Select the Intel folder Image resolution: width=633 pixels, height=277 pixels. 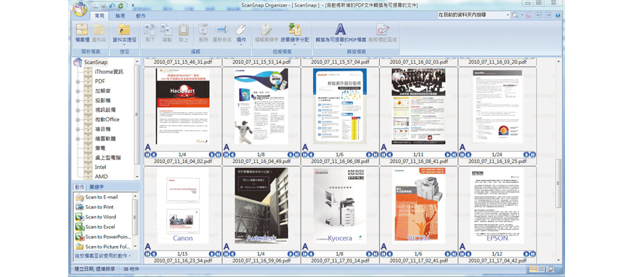coord(100,167)
